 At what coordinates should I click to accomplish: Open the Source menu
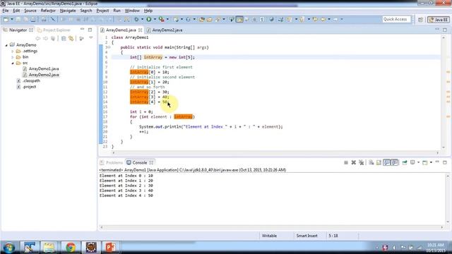[30, 11]
